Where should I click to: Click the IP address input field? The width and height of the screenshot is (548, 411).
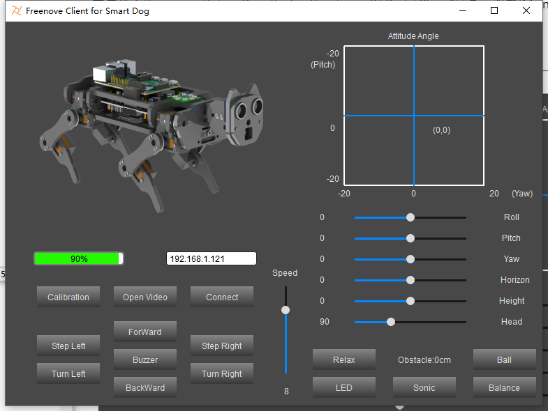point(211,258)
